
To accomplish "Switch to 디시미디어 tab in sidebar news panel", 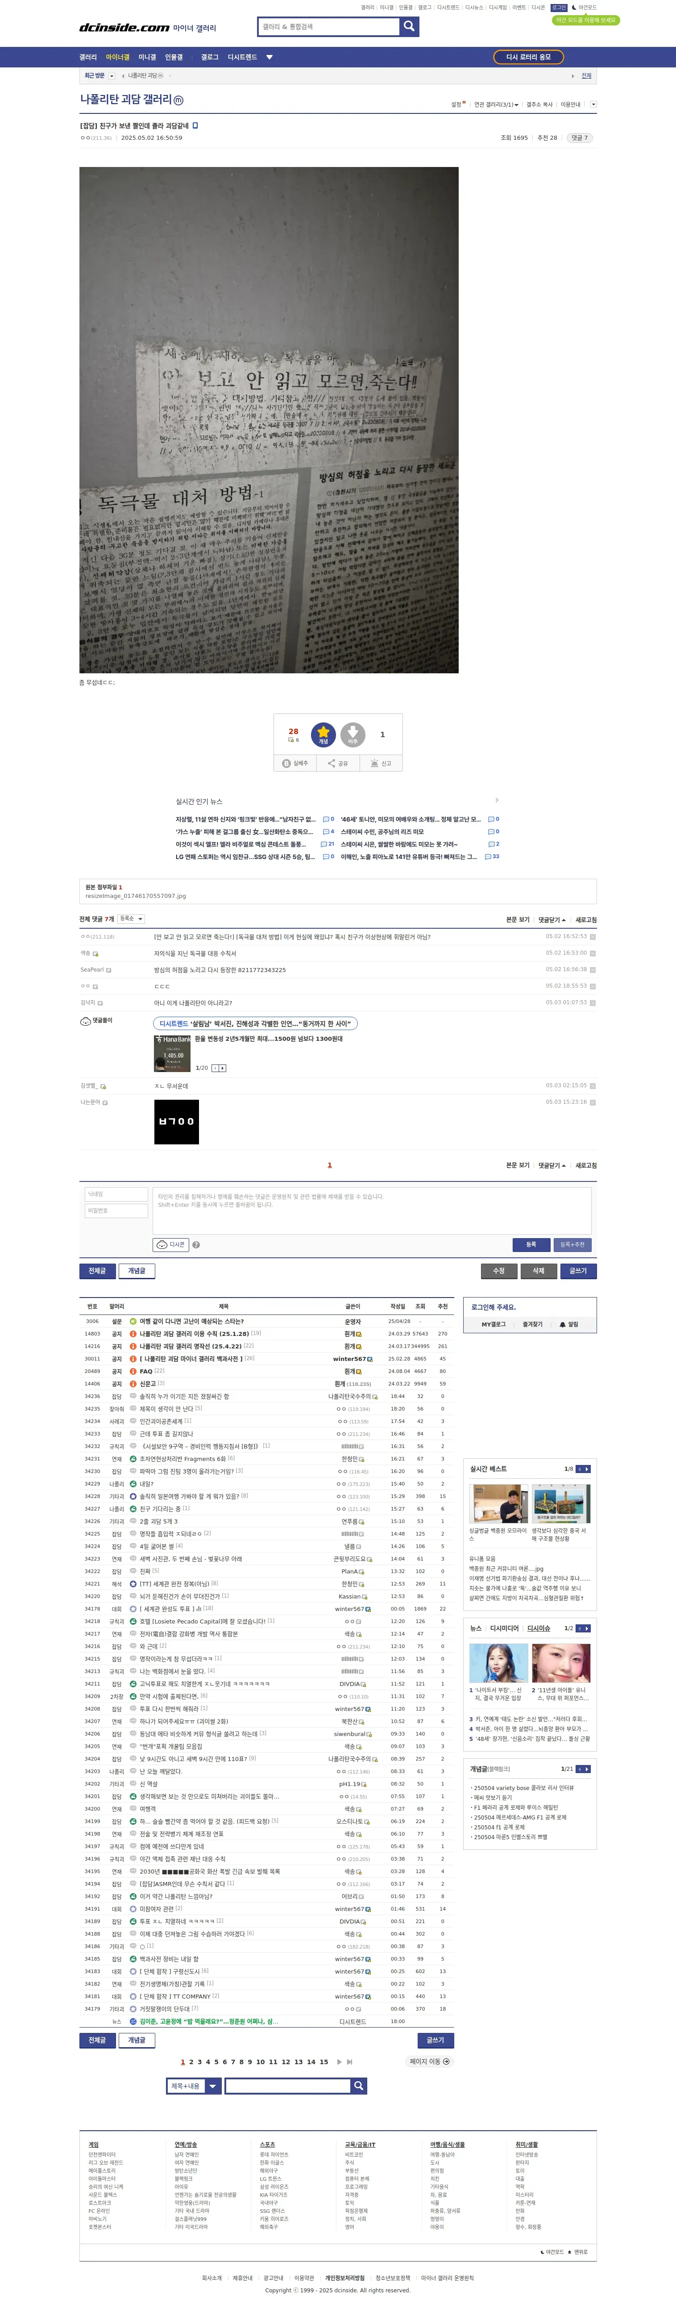I will 504,1628.
